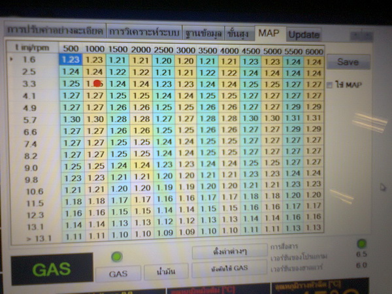Select the > 13.1 row header
This screenshot has height=294, width=392.
39,238
